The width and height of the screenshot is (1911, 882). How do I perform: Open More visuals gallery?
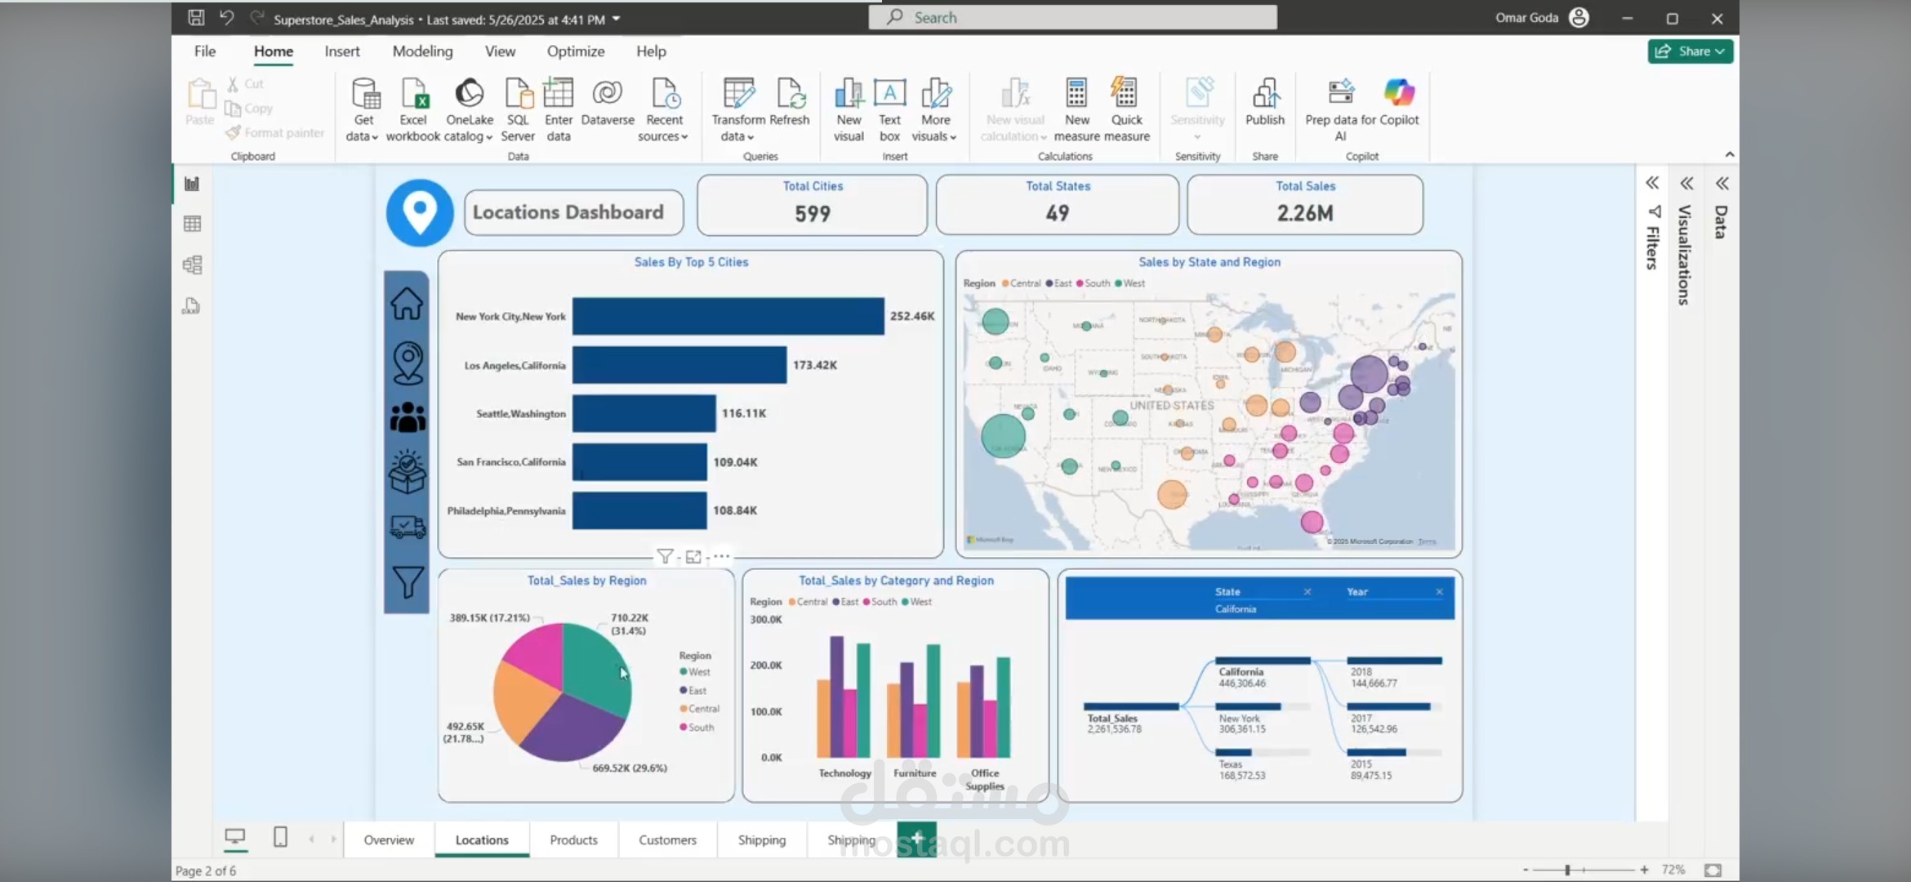(935, 110)
